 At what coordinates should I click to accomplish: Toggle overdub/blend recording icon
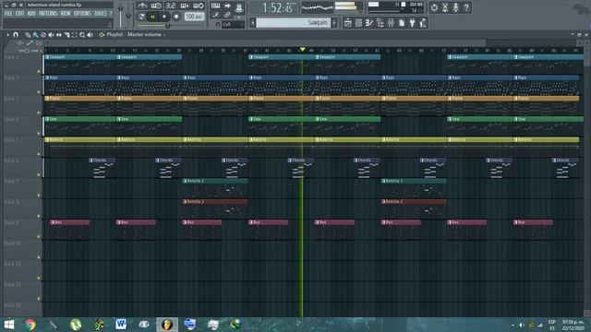[x=185, y=6]
